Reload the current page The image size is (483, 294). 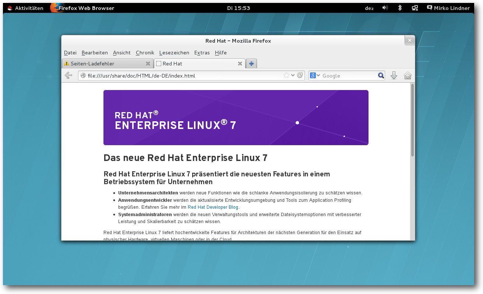tap(300, 75)
